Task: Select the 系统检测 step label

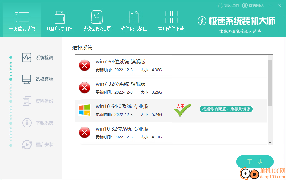Action: coord(44,58)
